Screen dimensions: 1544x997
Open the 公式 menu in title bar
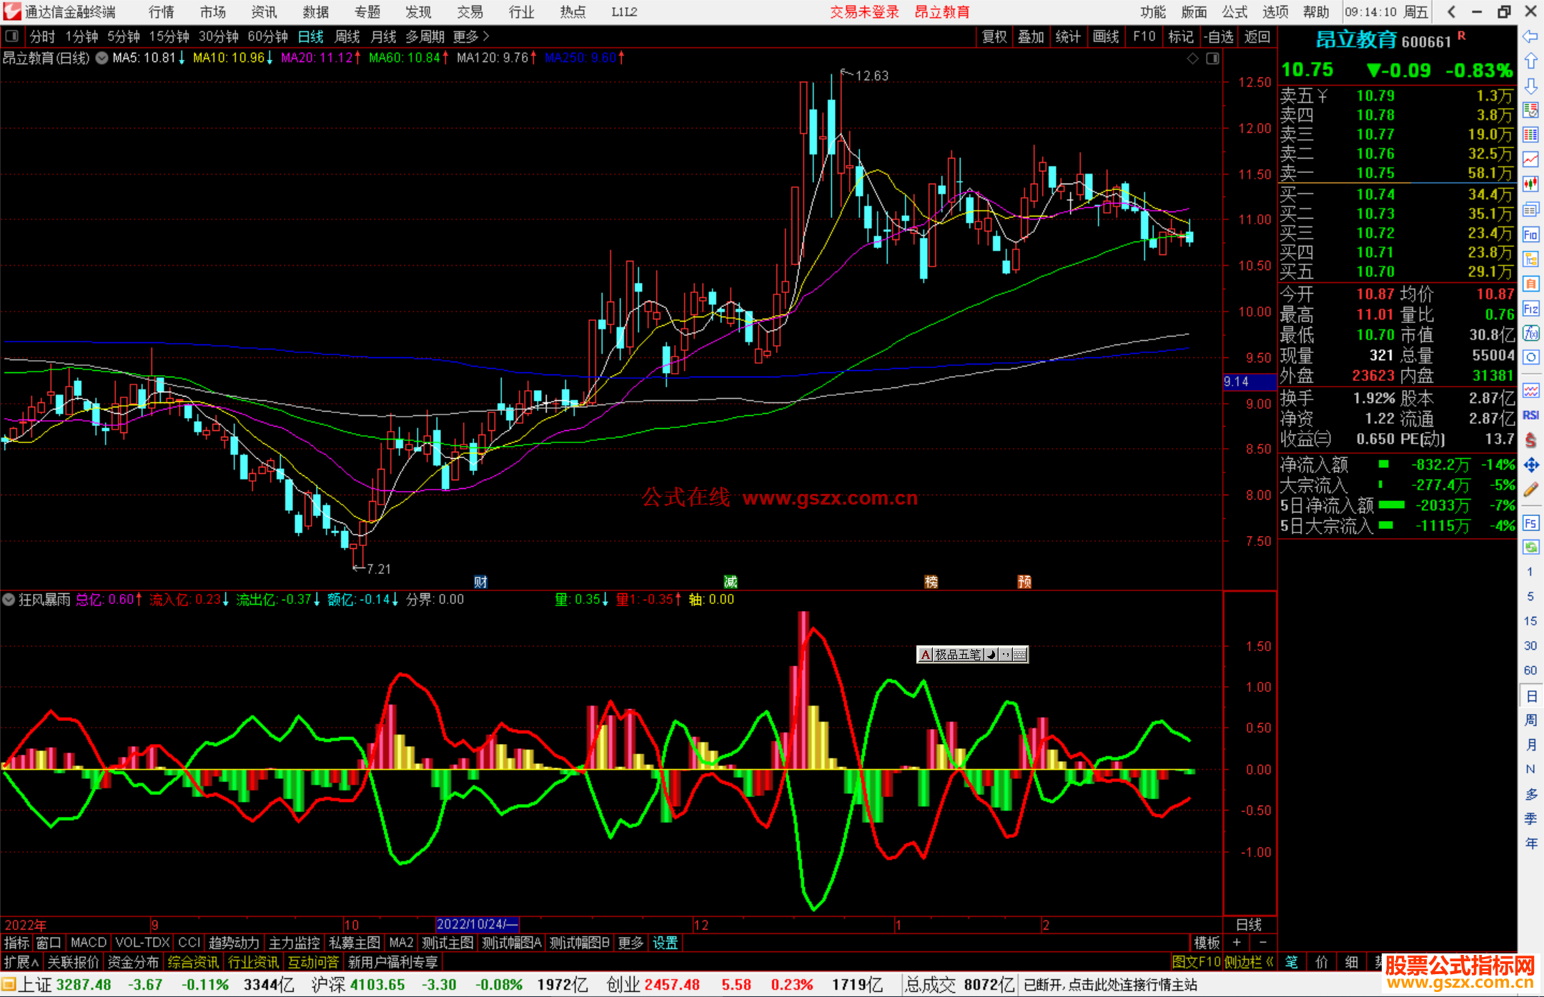pyautogui.click(x=1234, y=11)
